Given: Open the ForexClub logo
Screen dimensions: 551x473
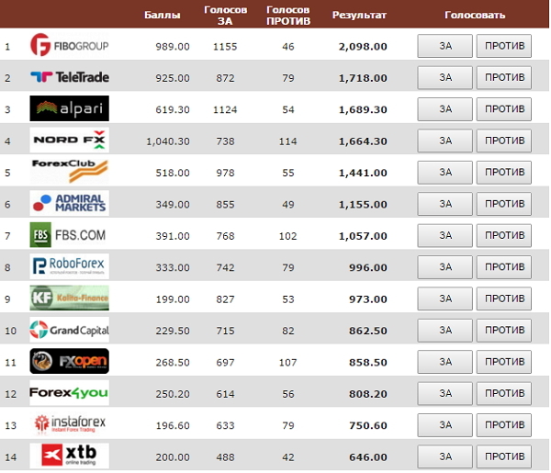Looking at the screenshot, I should (x=69, y=172).
